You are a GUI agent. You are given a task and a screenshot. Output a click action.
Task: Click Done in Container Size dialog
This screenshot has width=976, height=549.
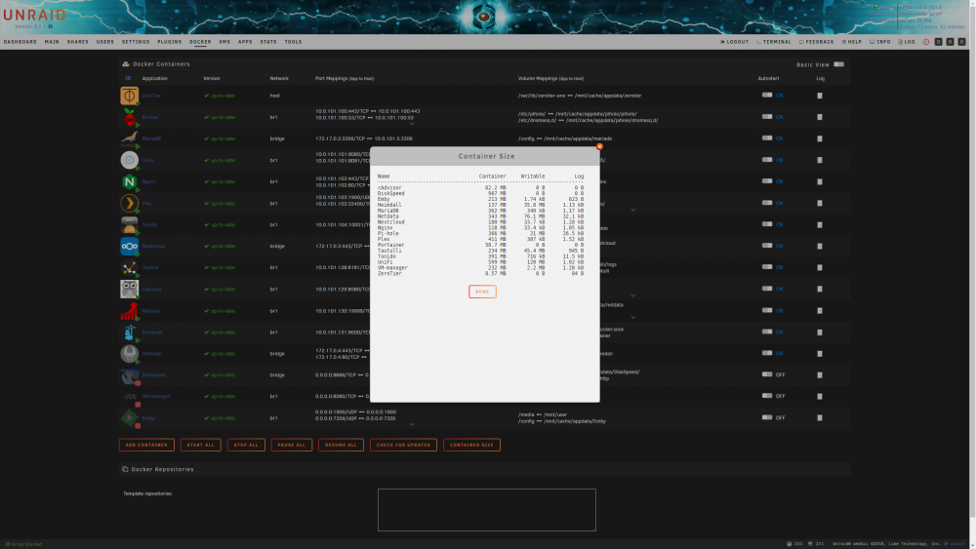(482, 292)
